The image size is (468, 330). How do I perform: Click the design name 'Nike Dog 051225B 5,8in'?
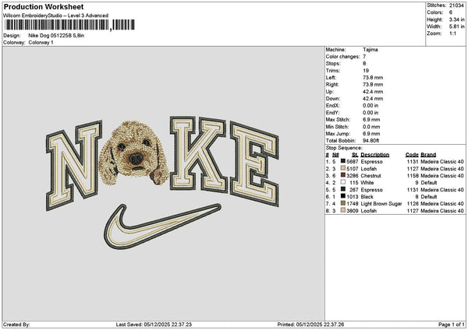56,36
